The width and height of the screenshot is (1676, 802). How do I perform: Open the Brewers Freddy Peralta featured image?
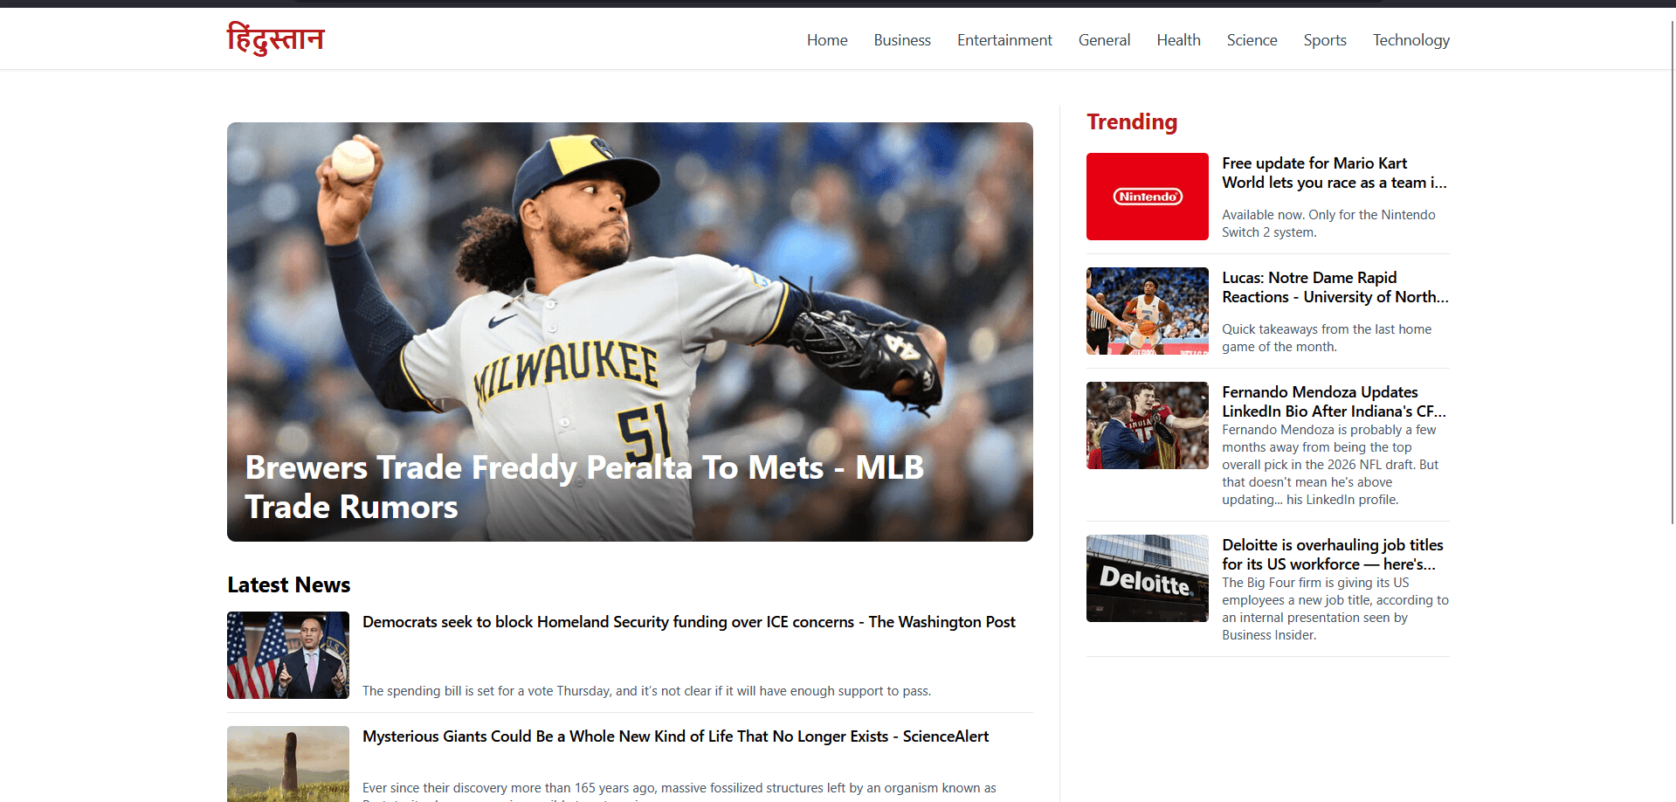click(630, 332)
